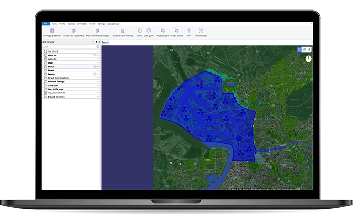Select the Sites folder row
This screenshot has width=357, height=220.
click(x=71, y=62)
